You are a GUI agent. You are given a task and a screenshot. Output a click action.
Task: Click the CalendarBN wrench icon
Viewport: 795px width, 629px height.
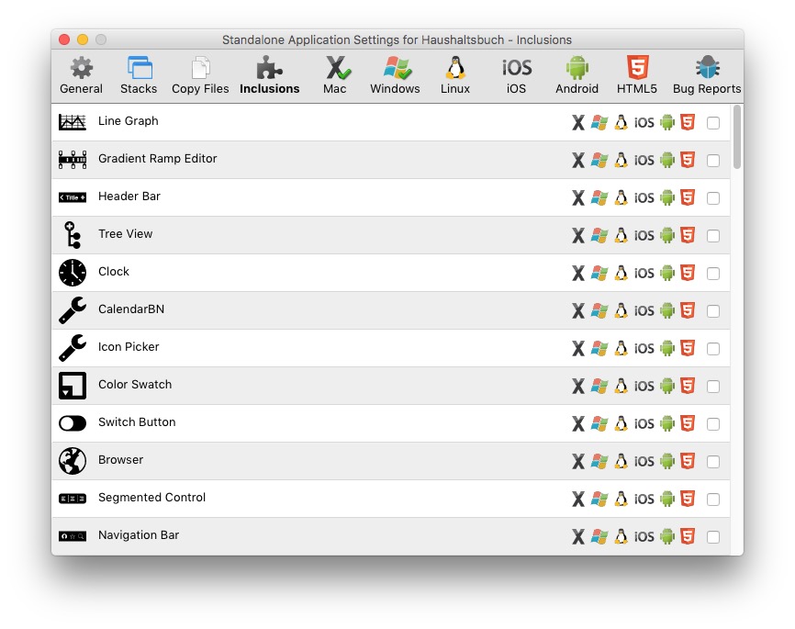[72, 310]
